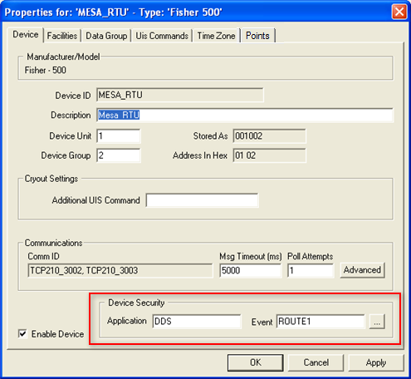Open Advanced communications settings
Image resolution: width=411 pixels, height=379 pixels.
point(362,270)
